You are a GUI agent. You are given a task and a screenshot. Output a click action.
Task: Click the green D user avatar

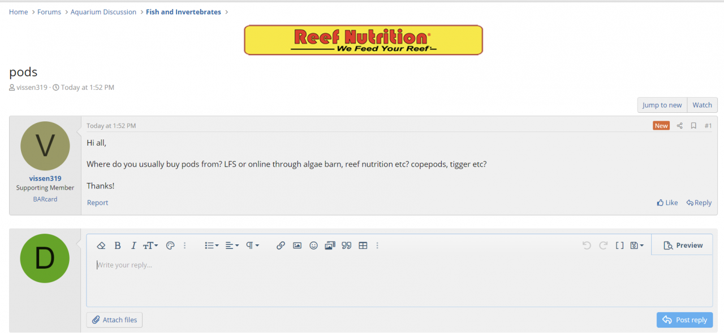click(45, 258)
